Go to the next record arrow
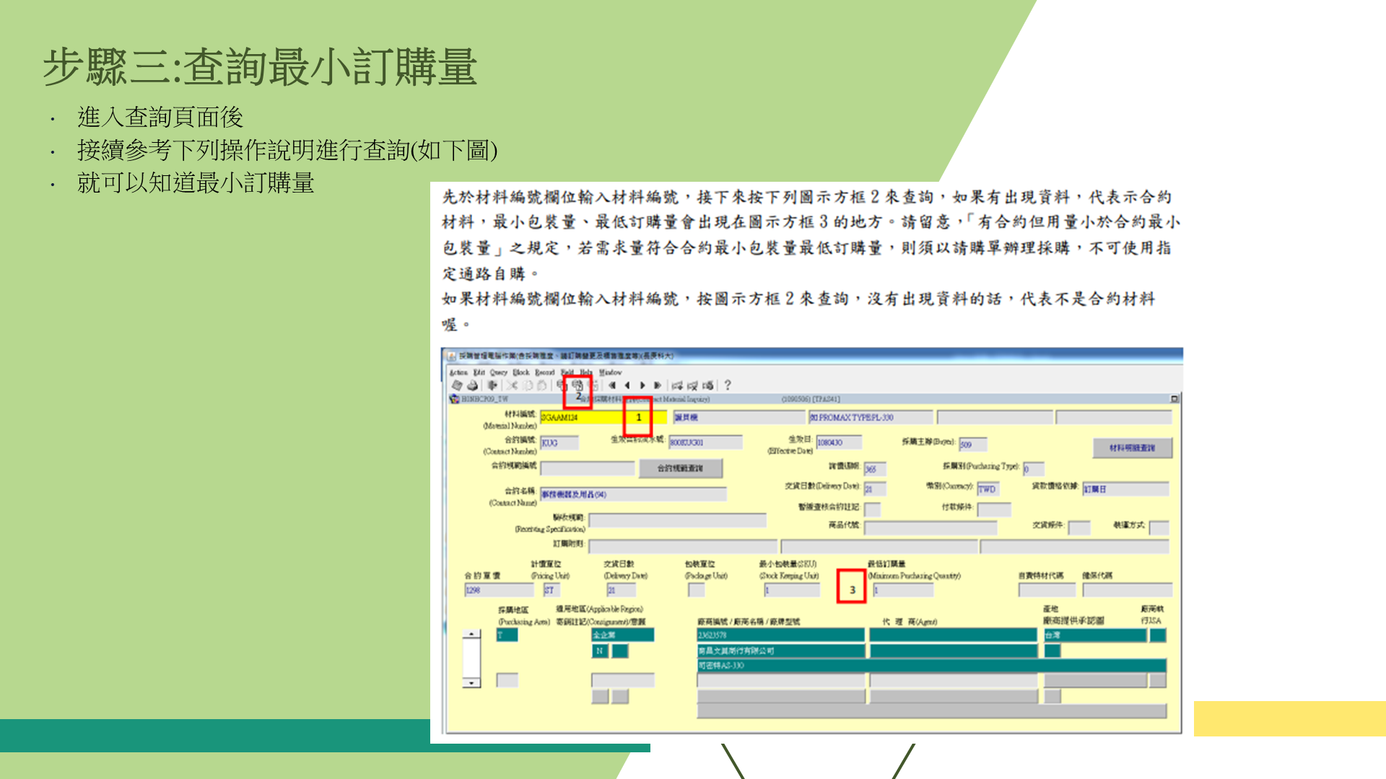The width and height of the screenshot is (1386, 779). pos(642,385)
